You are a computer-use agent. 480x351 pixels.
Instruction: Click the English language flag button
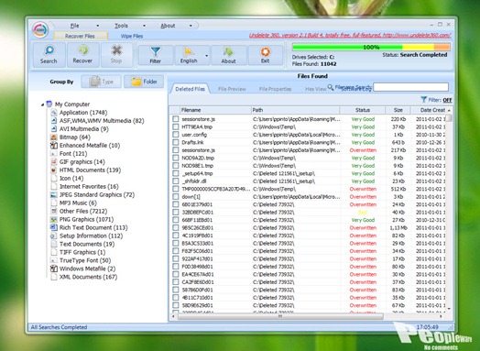coord(189,55)
